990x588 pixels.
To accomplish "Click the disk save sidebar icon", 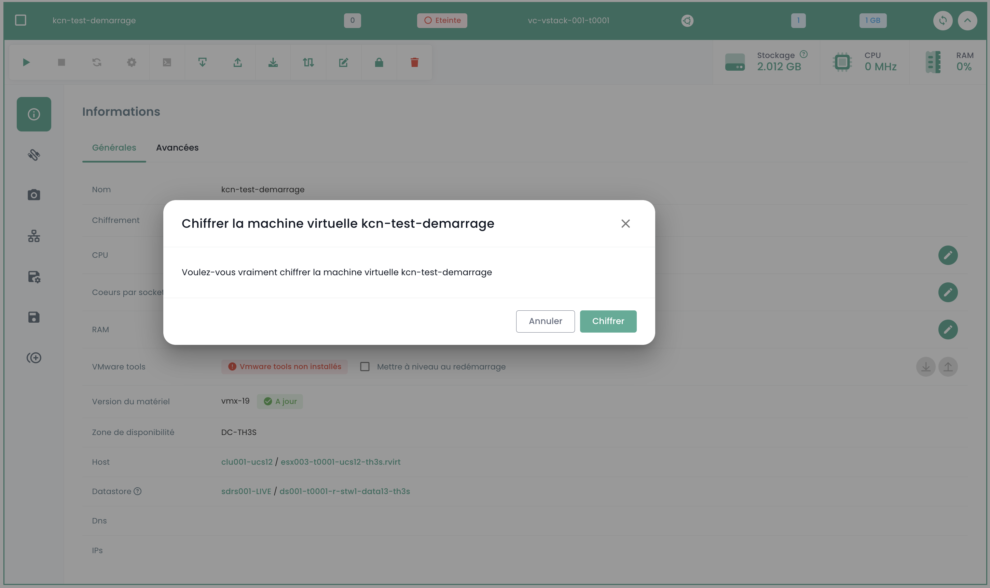I will (x=34, y=317).
